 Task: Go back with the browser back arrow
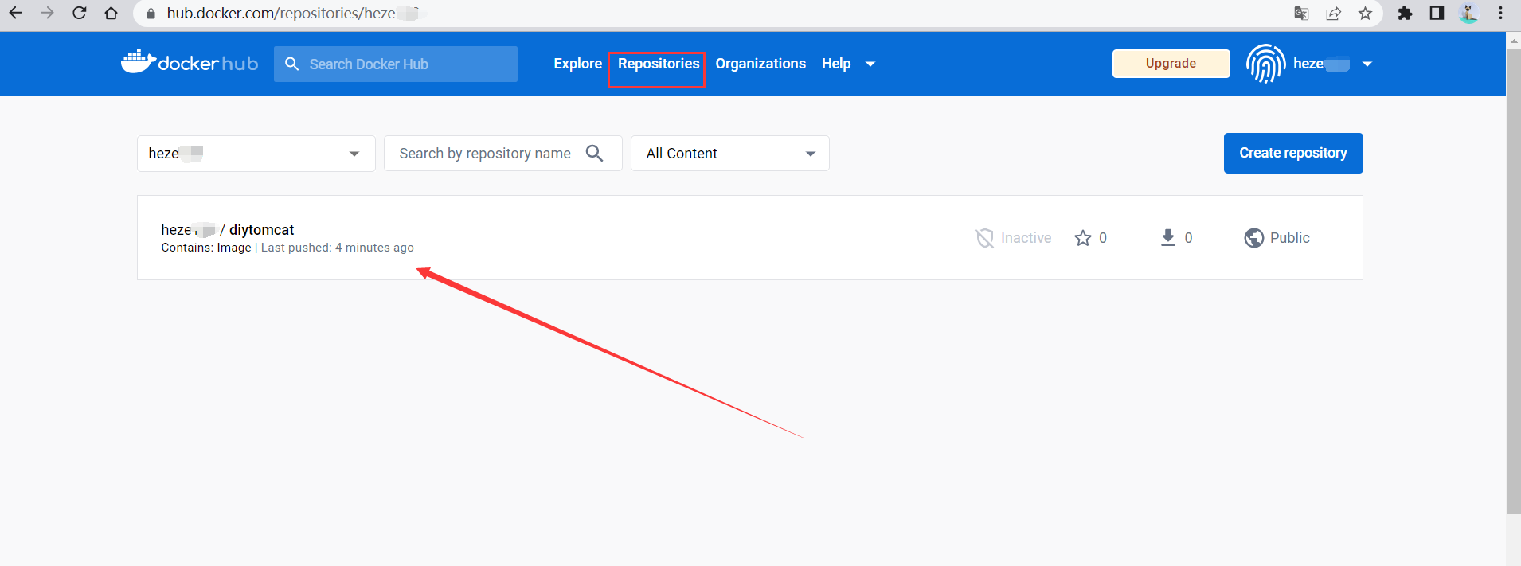click(15, 13)
